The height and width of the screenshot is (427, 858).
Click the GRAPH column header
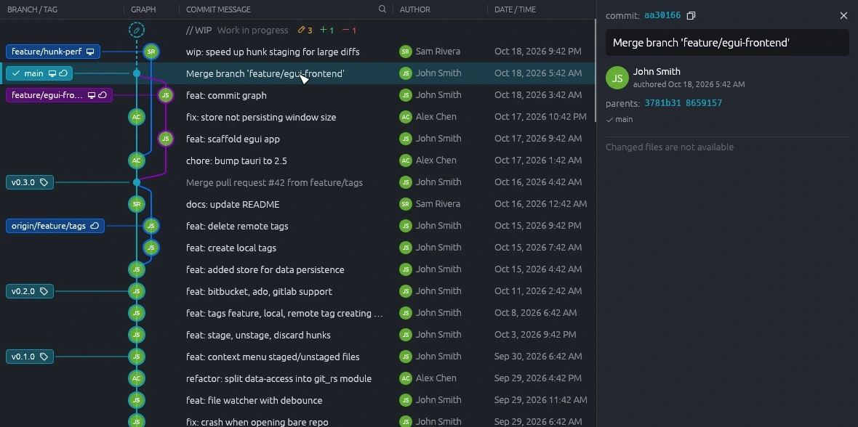coord(143,9)
